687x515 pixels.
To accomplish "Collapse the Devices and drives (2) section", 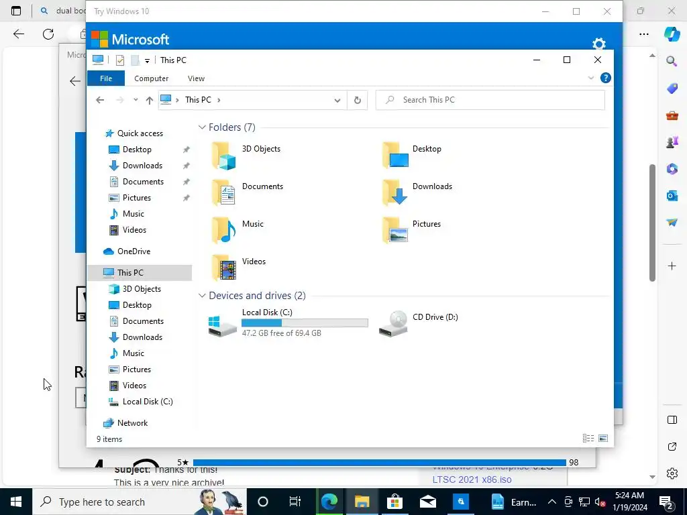I will [202, 296].
